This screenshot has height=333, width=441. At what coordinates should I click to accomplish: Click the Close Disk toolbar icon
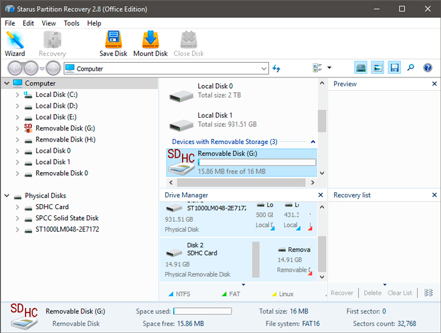pyautogui.click(x=188, y=44)
